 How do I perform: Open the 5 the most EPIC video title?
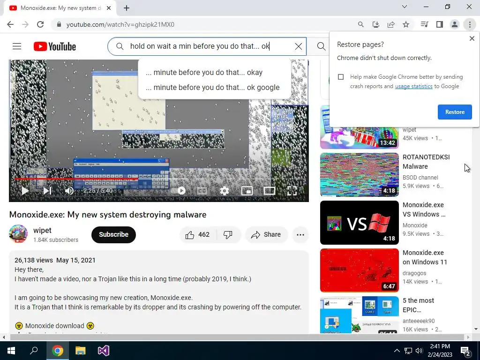coord(418,305)
